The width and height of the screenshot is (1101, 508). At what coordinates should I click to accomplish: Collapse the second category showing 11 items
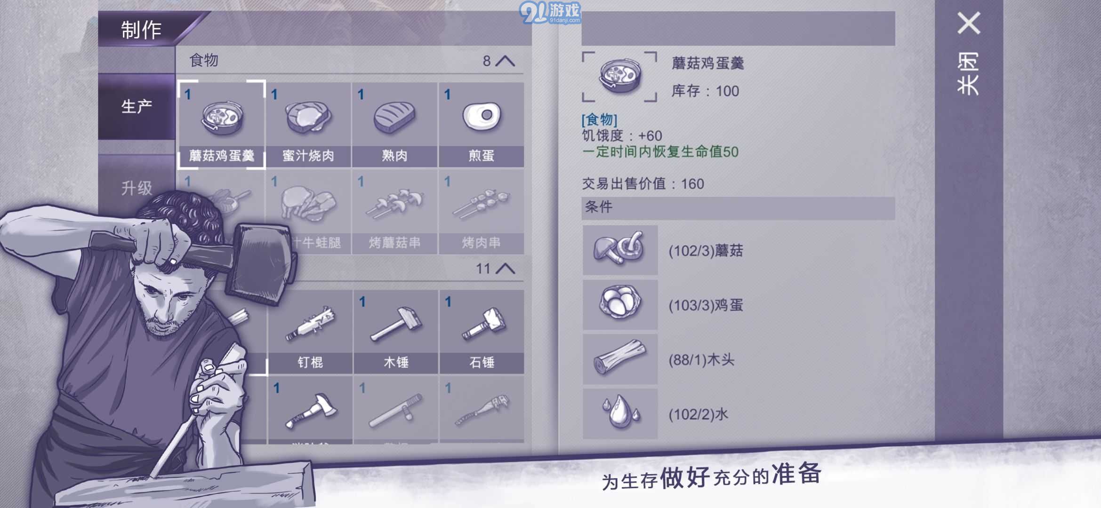click(x=506, y=269)
